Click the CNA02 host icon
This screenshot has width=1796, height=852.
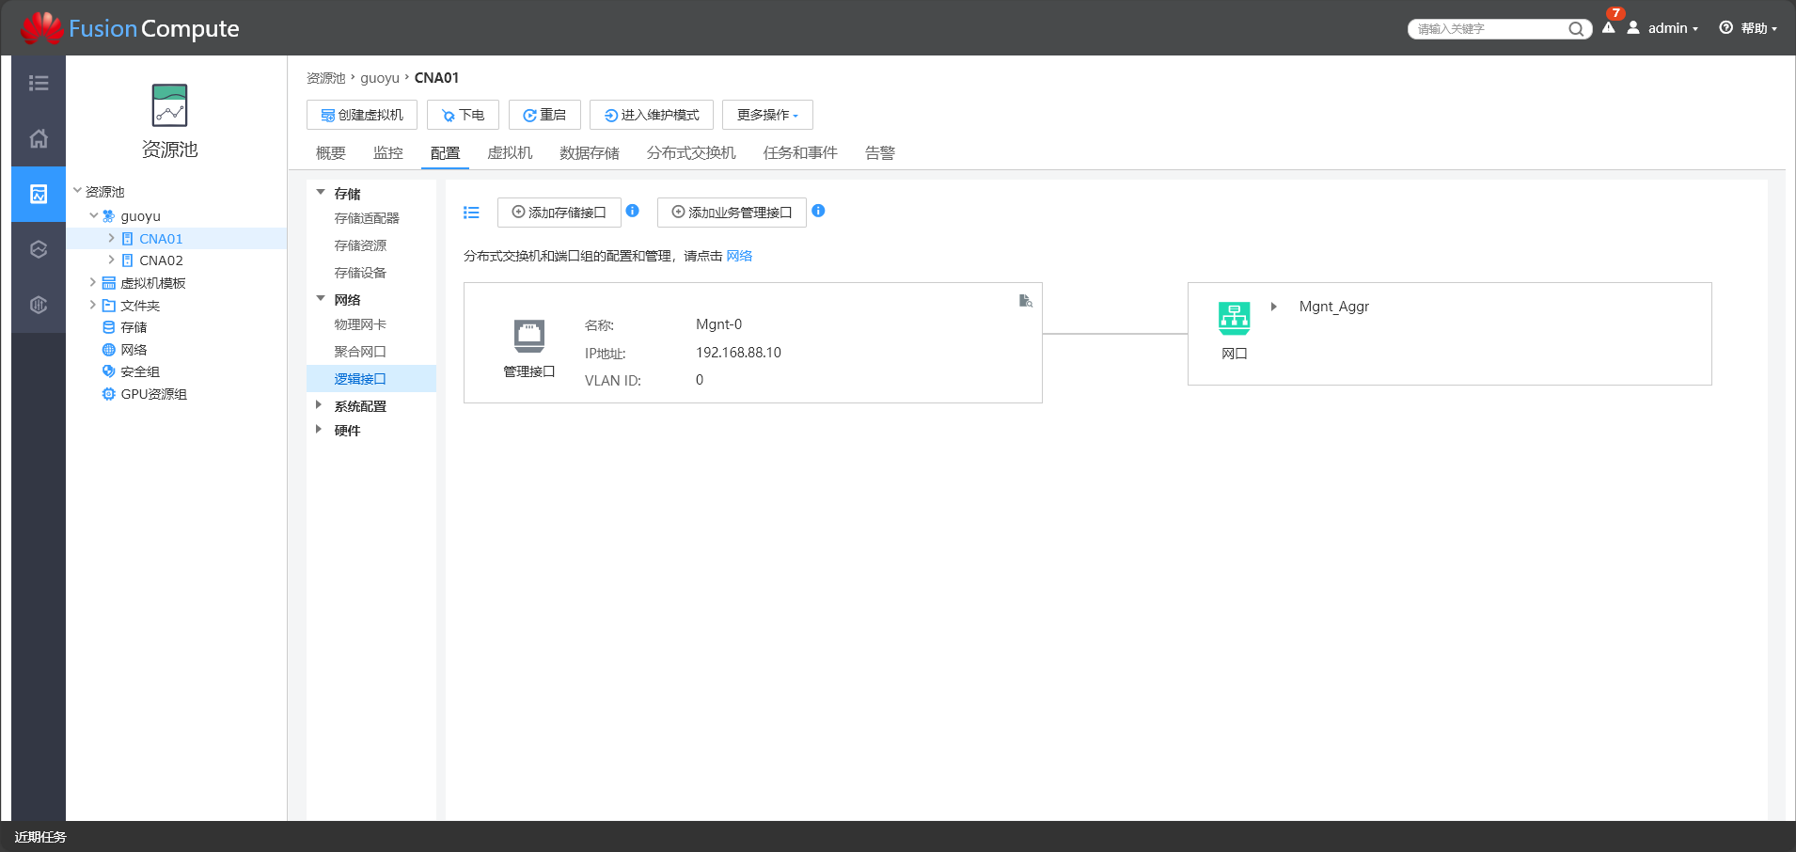tap(127, 260)
